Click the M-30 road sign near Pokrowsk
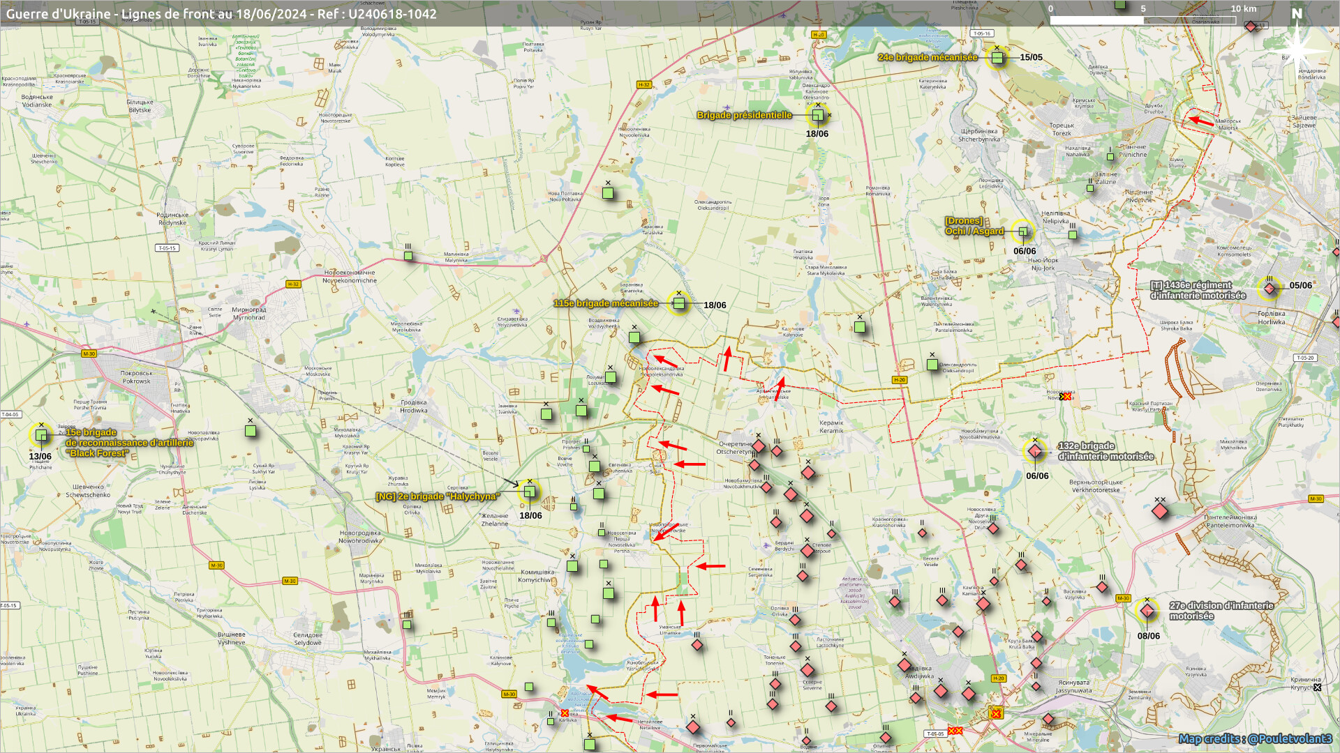The width and height of the screenshot is (1340, 753). coord(89,353)
